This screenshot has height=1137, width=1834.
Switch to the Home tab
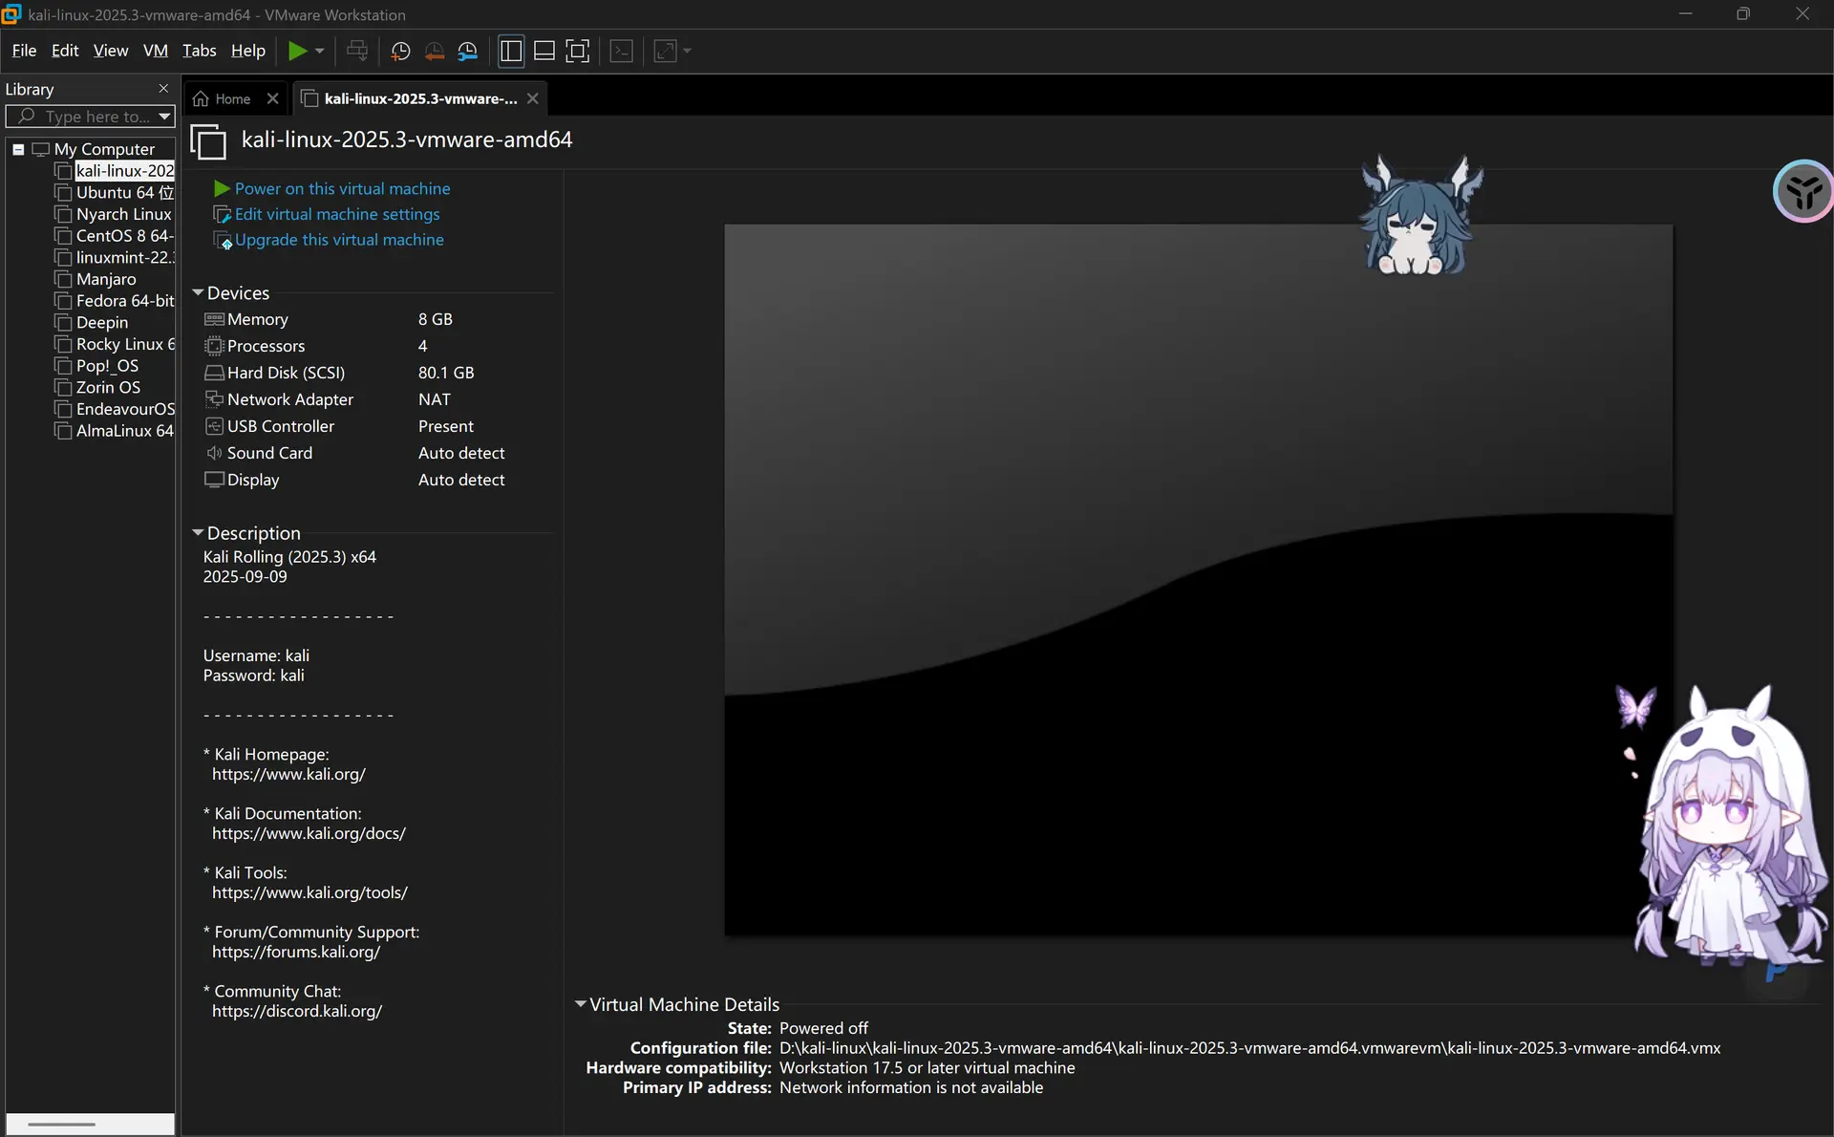224,98
